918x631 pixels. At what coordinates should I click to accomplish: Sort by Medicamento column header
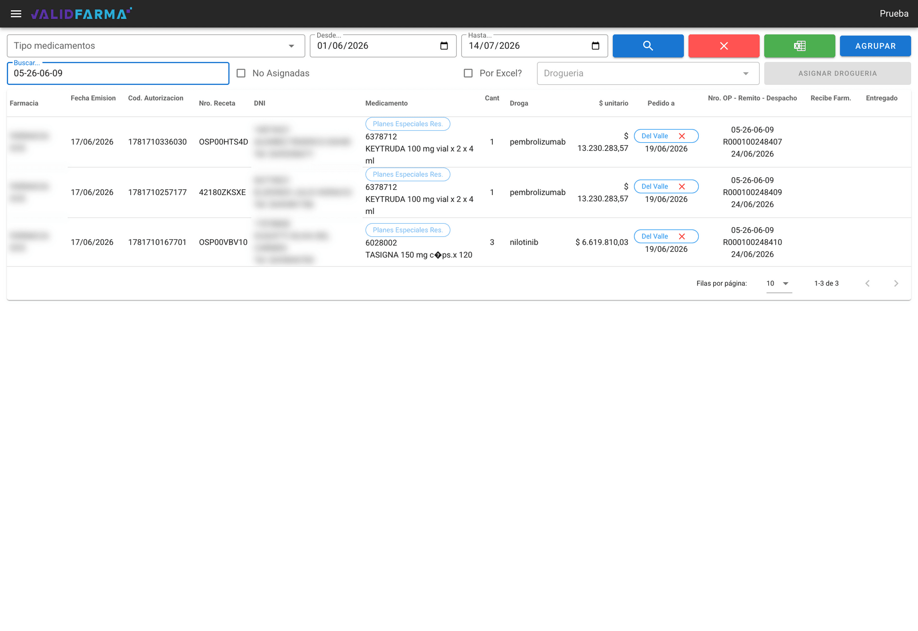click(387, 103)
